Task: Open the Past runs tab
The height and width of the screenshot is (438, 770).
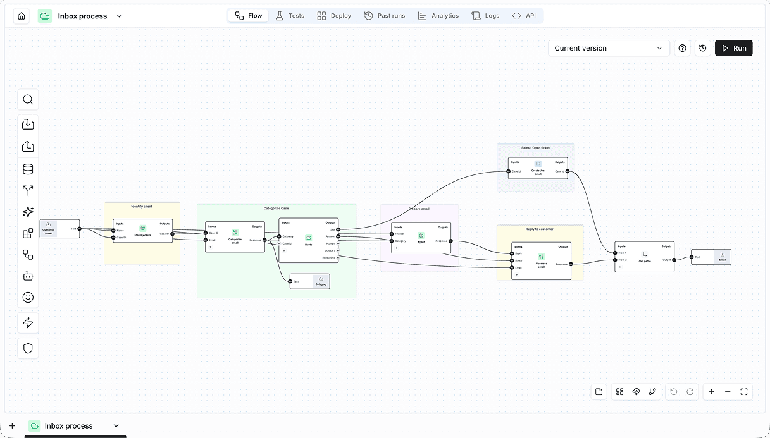Action: [x=385, y=16]
